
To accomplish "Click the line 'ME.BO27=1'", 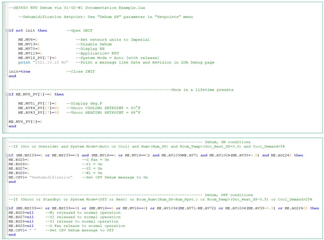I will (x=19, y=168).
